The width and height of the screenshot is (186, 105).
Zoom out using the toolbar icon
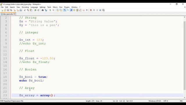tap(53, 10)
